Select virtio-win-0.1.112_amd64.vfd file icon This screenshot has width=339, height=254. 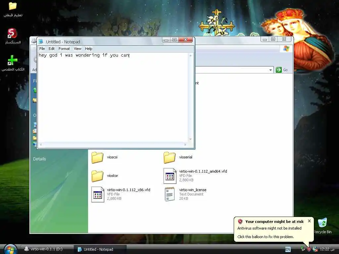[170, 176]
